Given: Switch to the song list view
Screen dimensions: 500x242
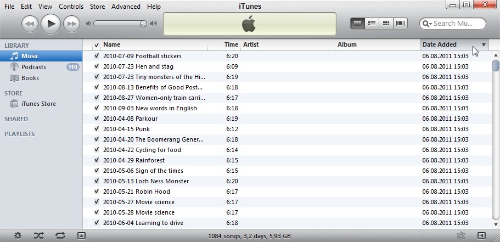Looking at the screenshot, I should pyautogui.click(x=357, y=23).
